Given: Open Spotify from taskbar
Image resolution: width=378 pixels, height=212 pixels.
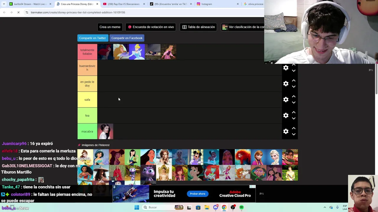Looking at the screenshot, I should coord(242,207).
